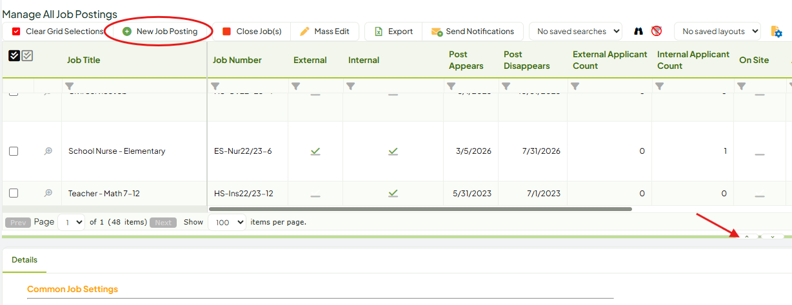Sort by the Job Title column header
The width and height of the screenshot is (792, 305).
coord(84,60)
